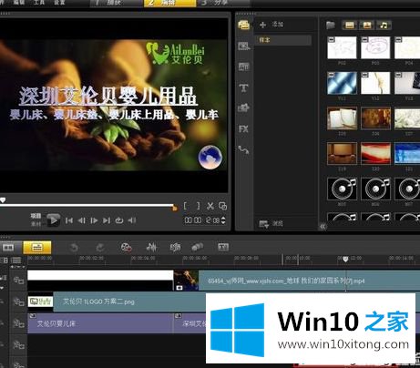Open the Transition library icon
Screen dimensions: 420x368
244,66
